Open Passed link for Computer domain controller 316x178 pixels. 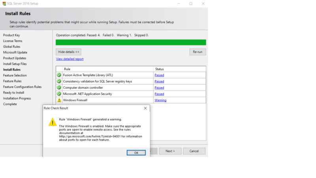(x=159, y=87)
